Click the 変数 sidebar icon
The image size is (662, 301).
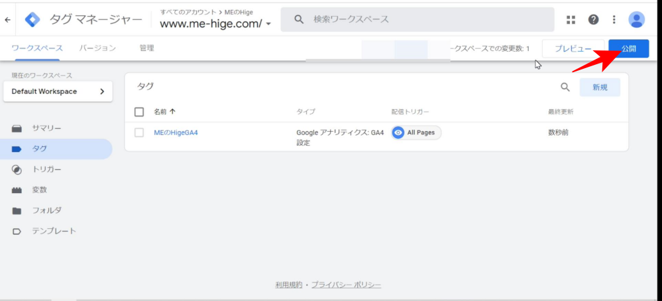[17, 190]
